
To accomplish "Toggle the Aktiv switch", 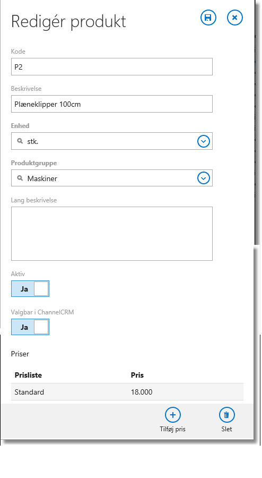I will pos(30,289).
